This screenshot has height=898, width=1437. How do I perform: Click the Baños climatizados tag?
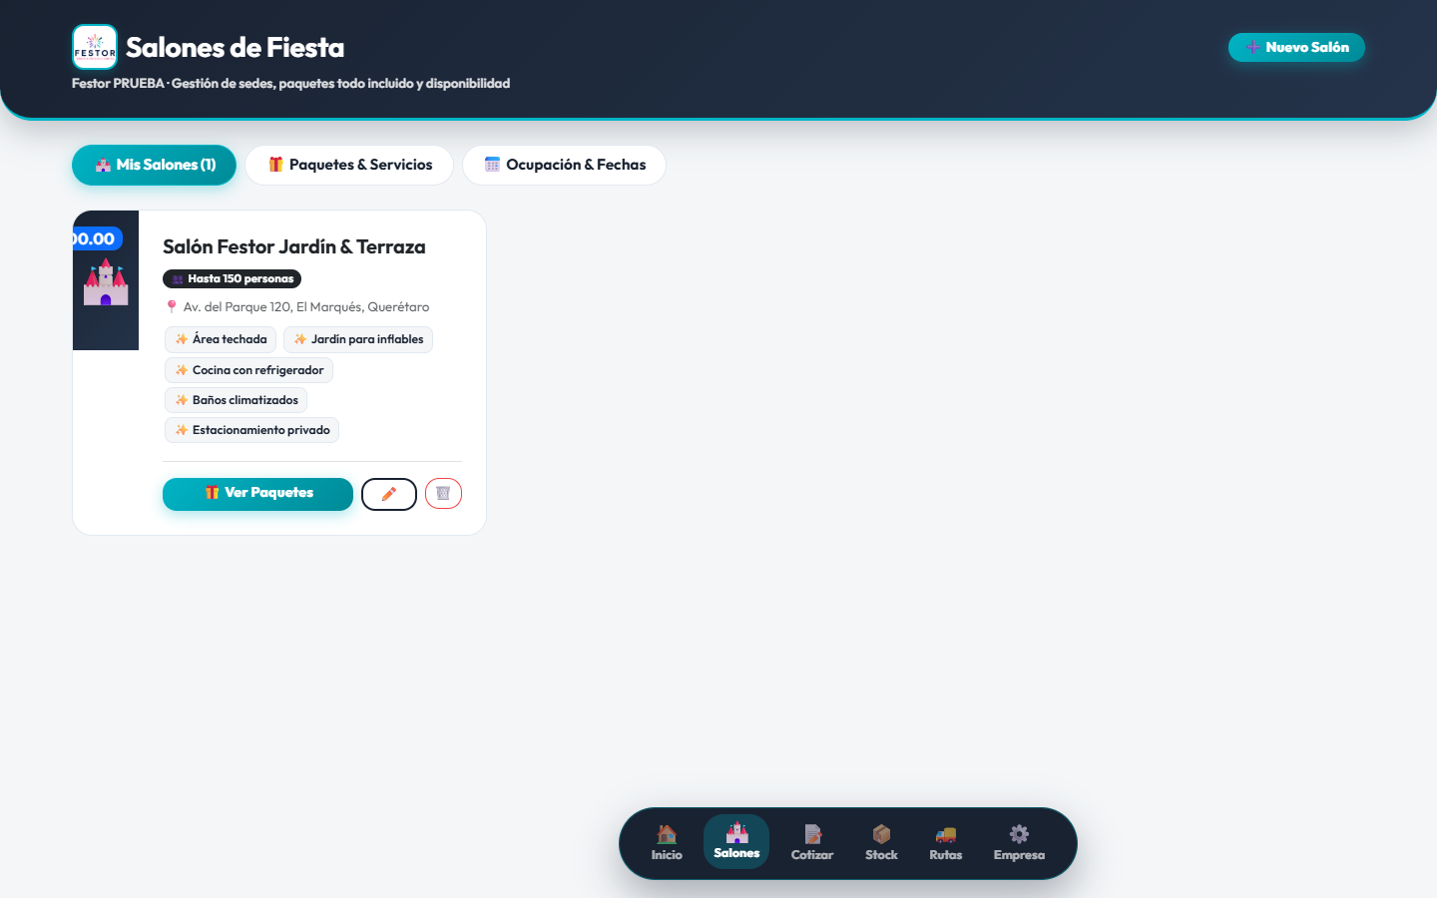236,400
